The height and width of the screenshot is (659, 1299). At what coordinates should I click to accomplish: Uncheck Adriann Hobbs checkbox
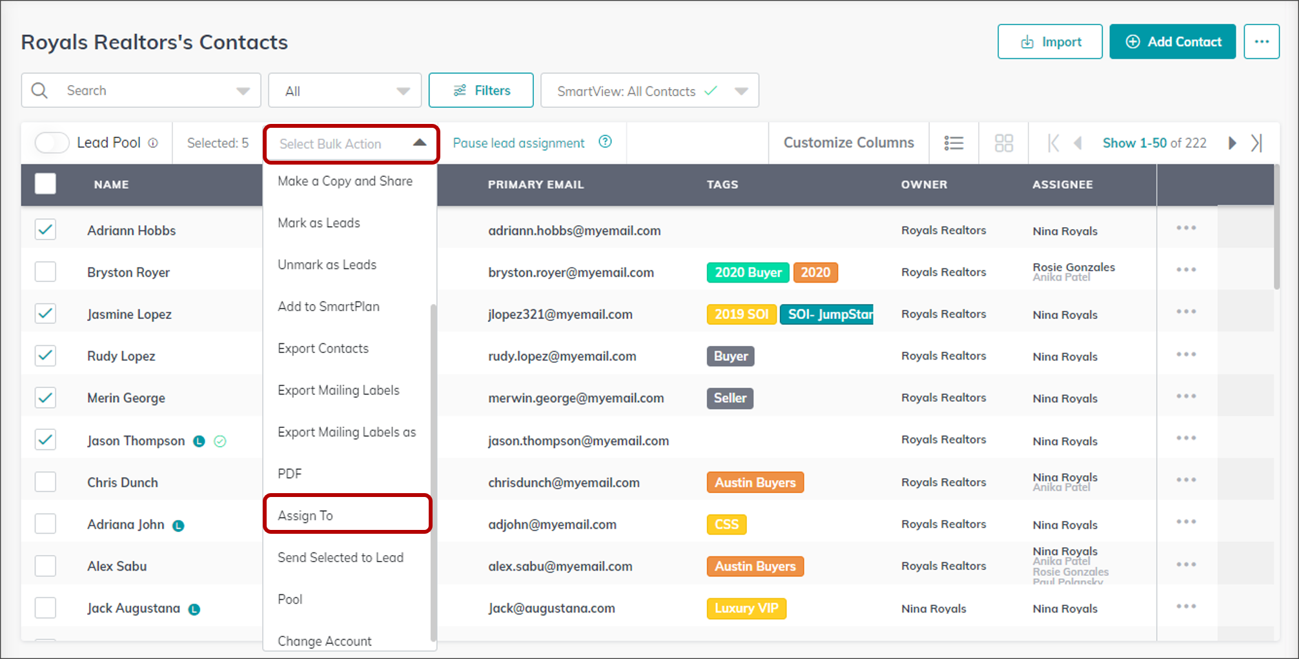45,230
